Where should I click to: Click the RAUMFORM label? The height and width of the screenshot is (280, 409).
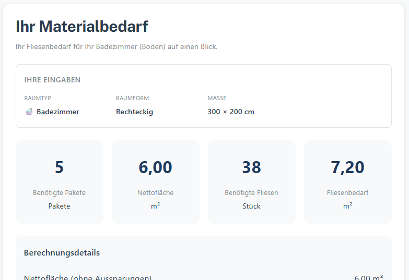[132, 98]
